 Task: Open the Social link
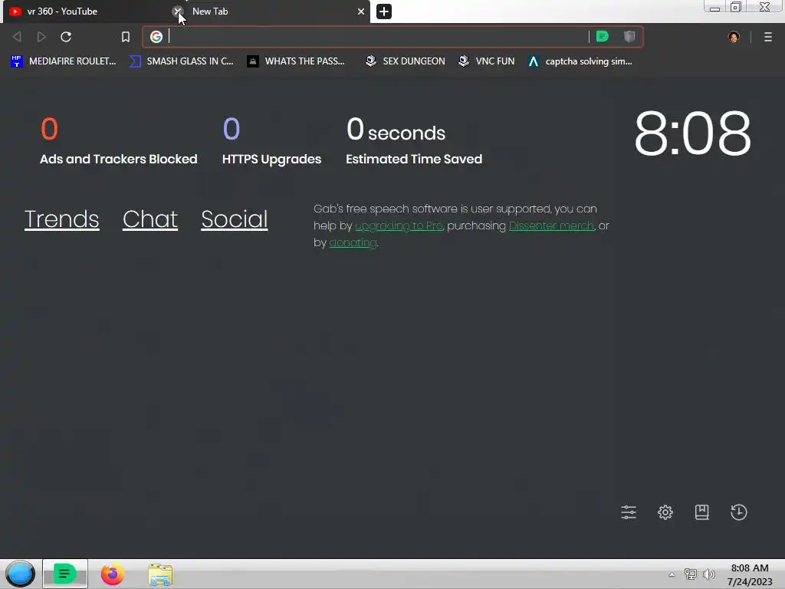pyautogui.click(x=235, y=219)
